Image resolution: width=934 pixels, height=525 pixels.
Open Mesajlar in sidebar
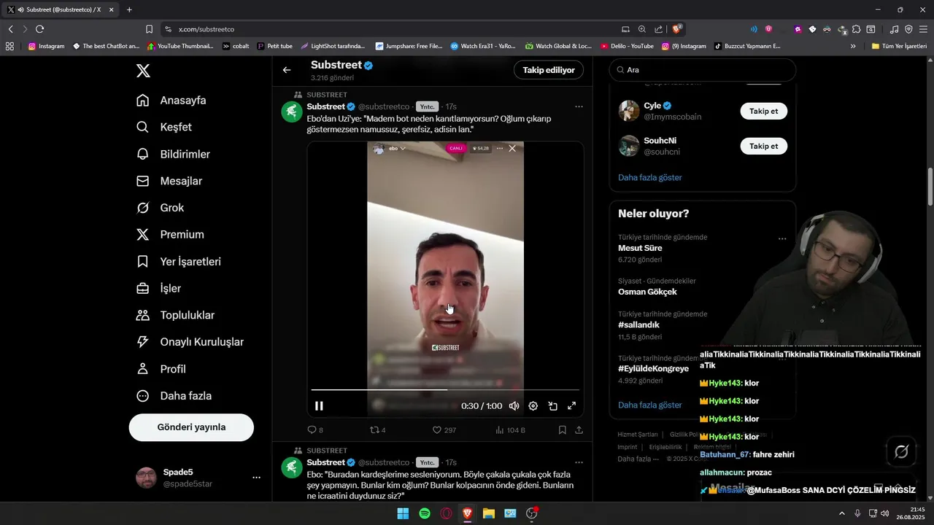coord(169,181)
